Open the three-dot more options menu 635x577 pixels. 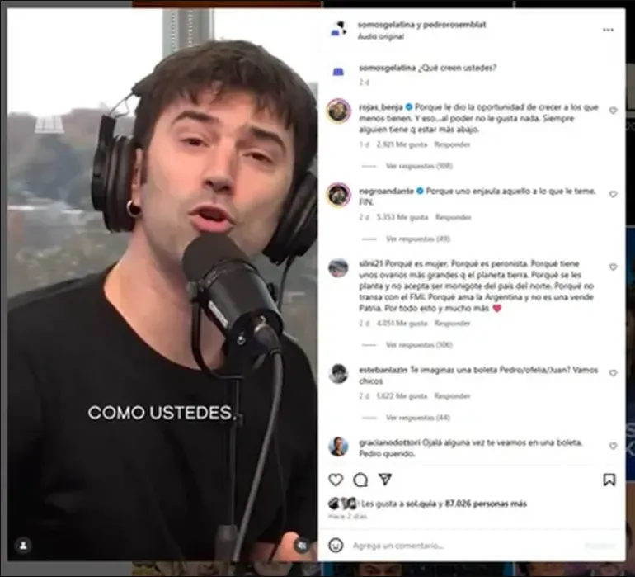(x=608, y=30)
